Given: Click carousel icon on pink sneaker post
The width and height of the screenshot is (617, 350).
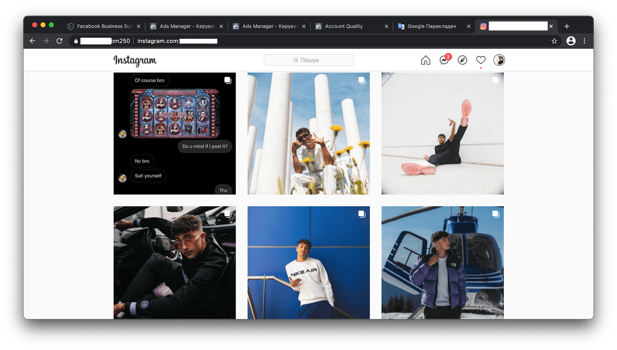Looking at the screenshot, I should (x=496, y=80).
